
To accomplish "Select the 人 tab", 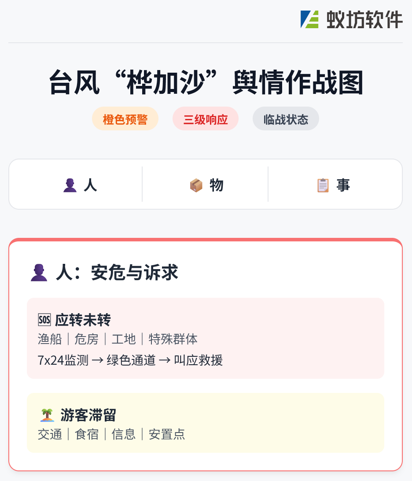I will point(80,185).
